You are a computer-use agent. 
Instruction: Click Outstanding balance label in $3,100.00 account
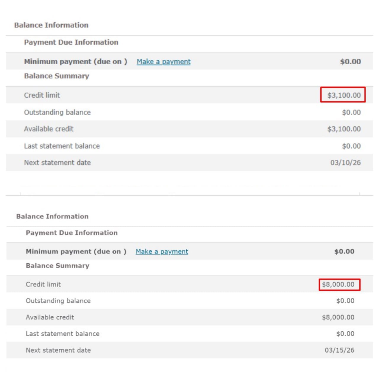tap(57, 112)
